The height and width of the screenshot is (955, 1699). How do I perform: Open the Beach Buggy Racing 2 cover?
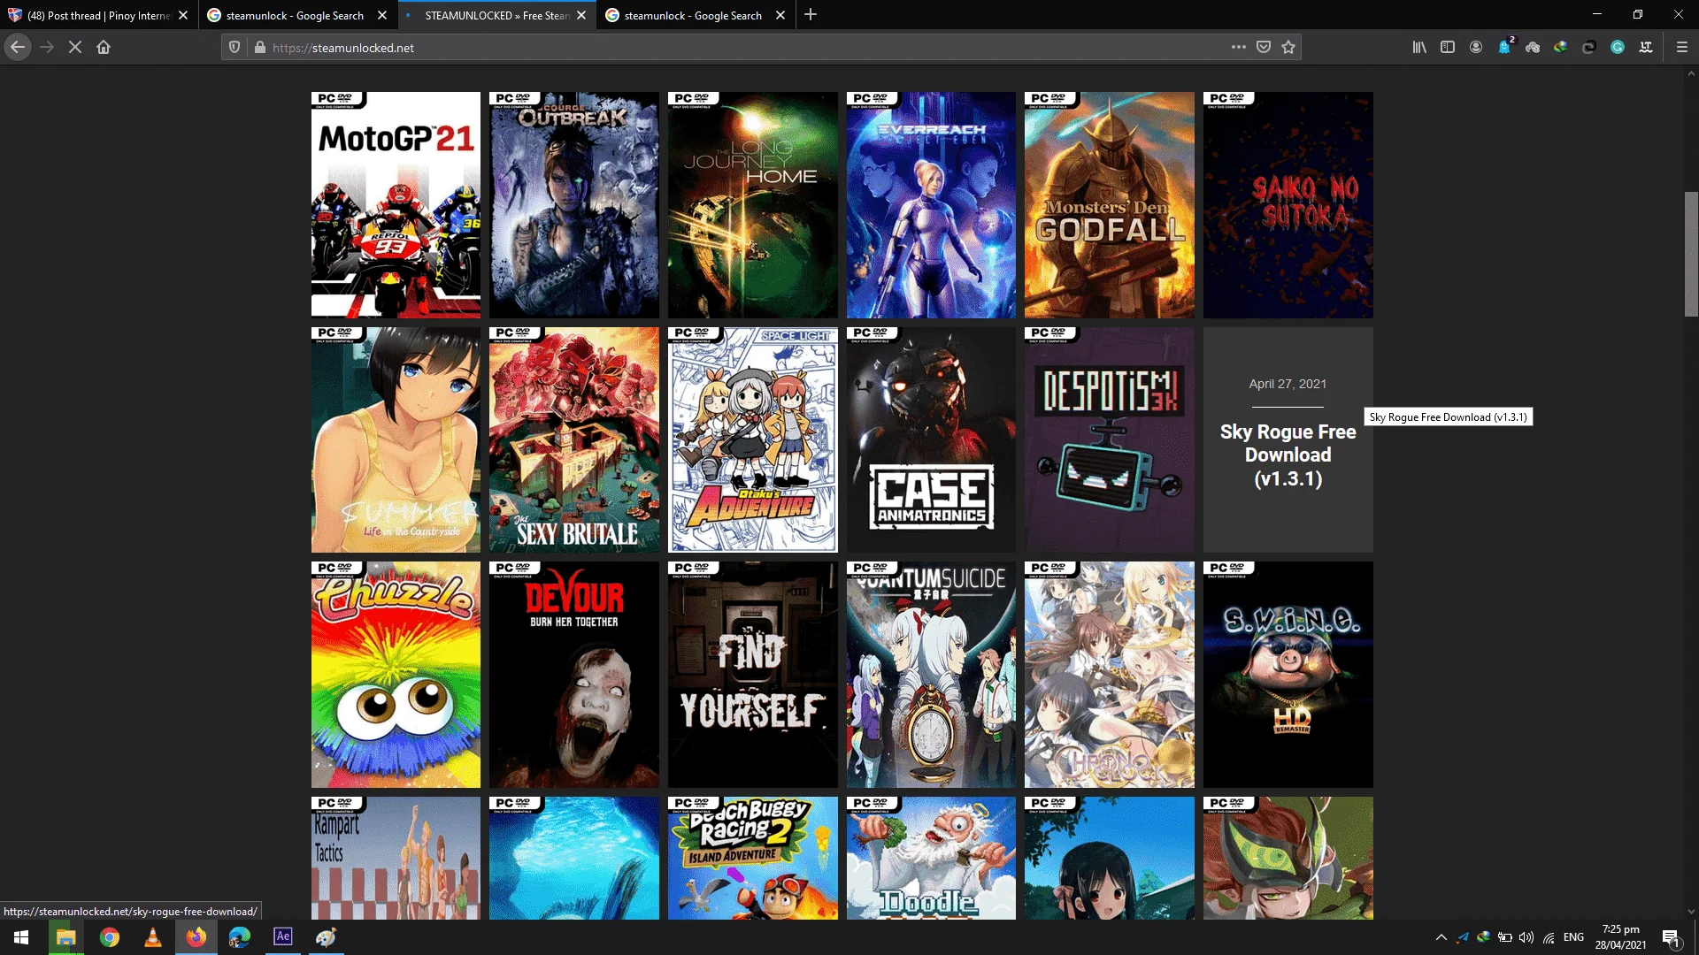(753, 858)
